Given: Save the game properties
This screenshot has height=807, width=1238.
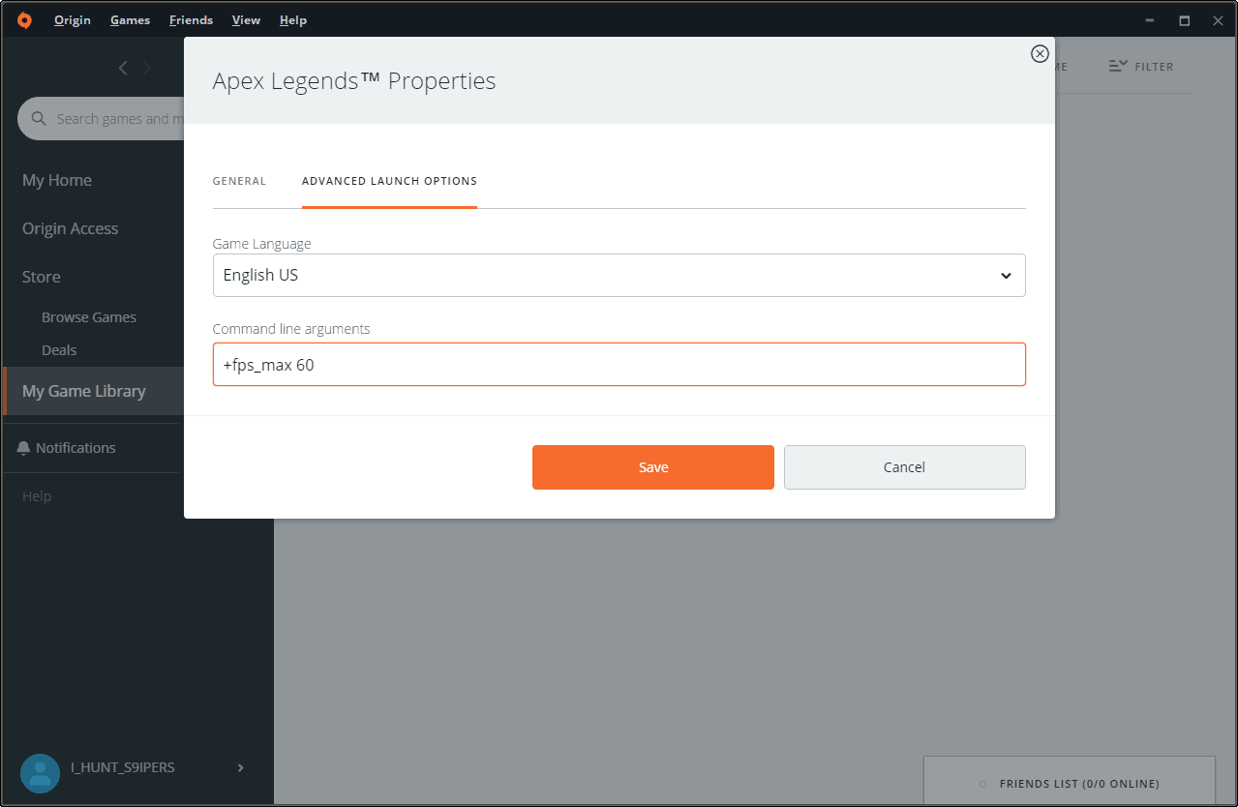Looking at the screenshot, I should click(653, 467).
